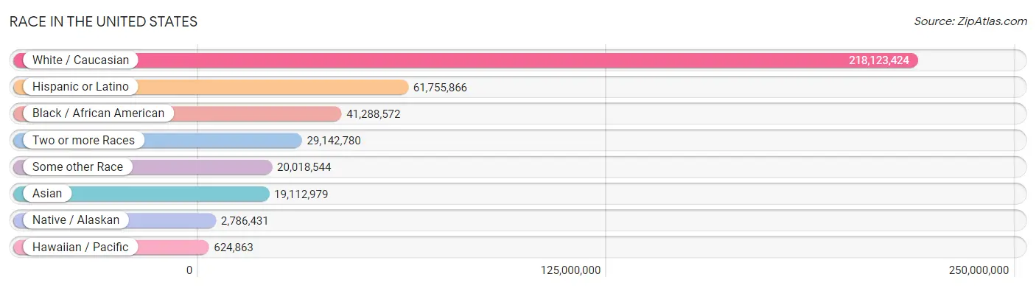The height and width of the screenshot is (288, 1036).
Task: Click the White / Caucasian pink bar
Action: coord(466,60)
